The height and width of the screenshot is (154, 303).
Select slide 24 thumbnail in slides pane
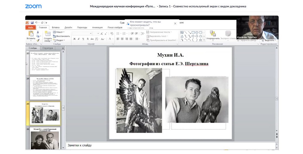[45, 88]
